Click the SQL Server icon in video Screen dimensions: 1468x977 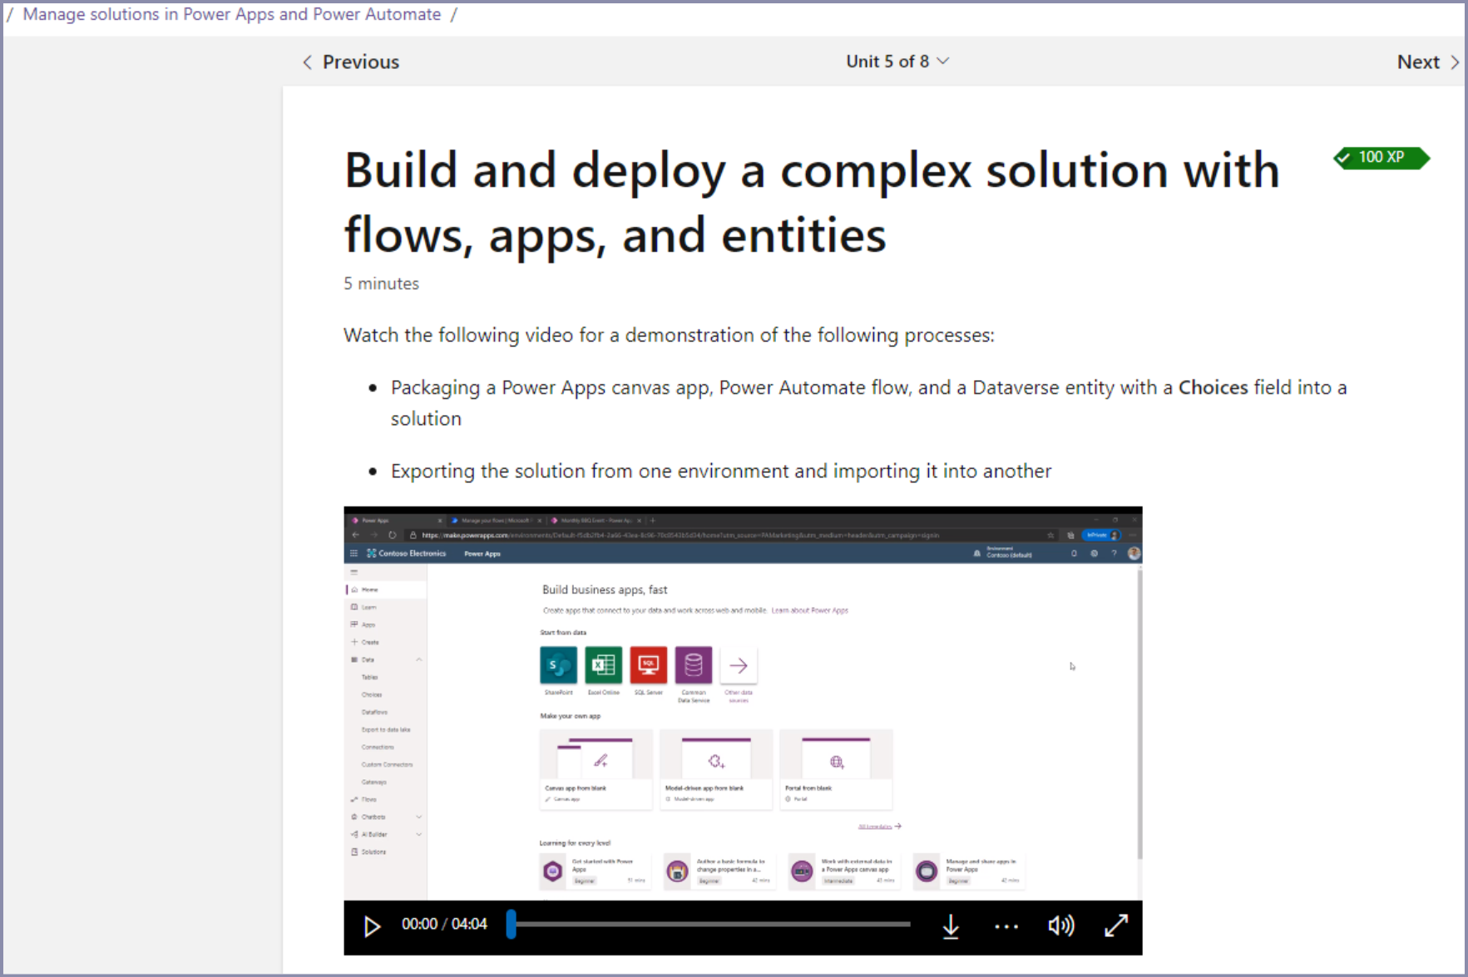648,665
